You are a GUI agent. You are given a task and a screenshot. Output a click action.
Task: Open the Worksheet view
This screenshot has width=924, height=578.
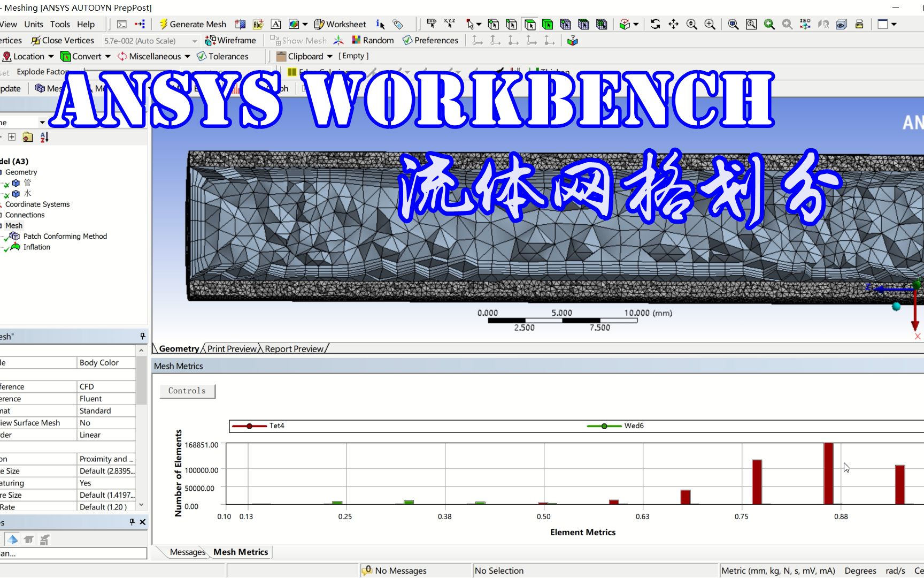(x=340, y=24)
